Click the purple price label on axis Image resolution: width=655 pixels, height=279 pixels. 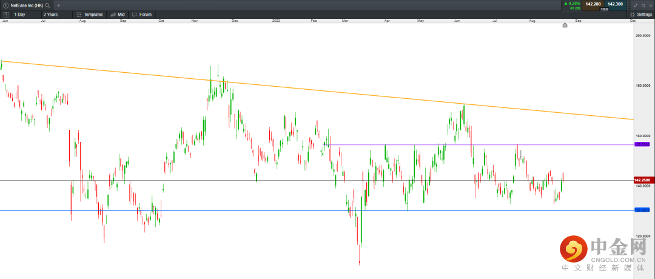coord(642,144)
